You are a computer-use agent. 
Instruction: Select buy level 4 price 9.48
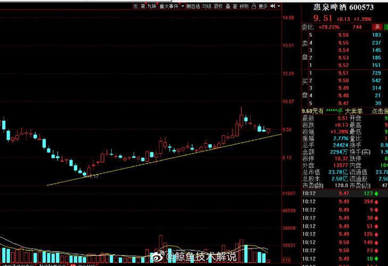[x=343, y=96]
